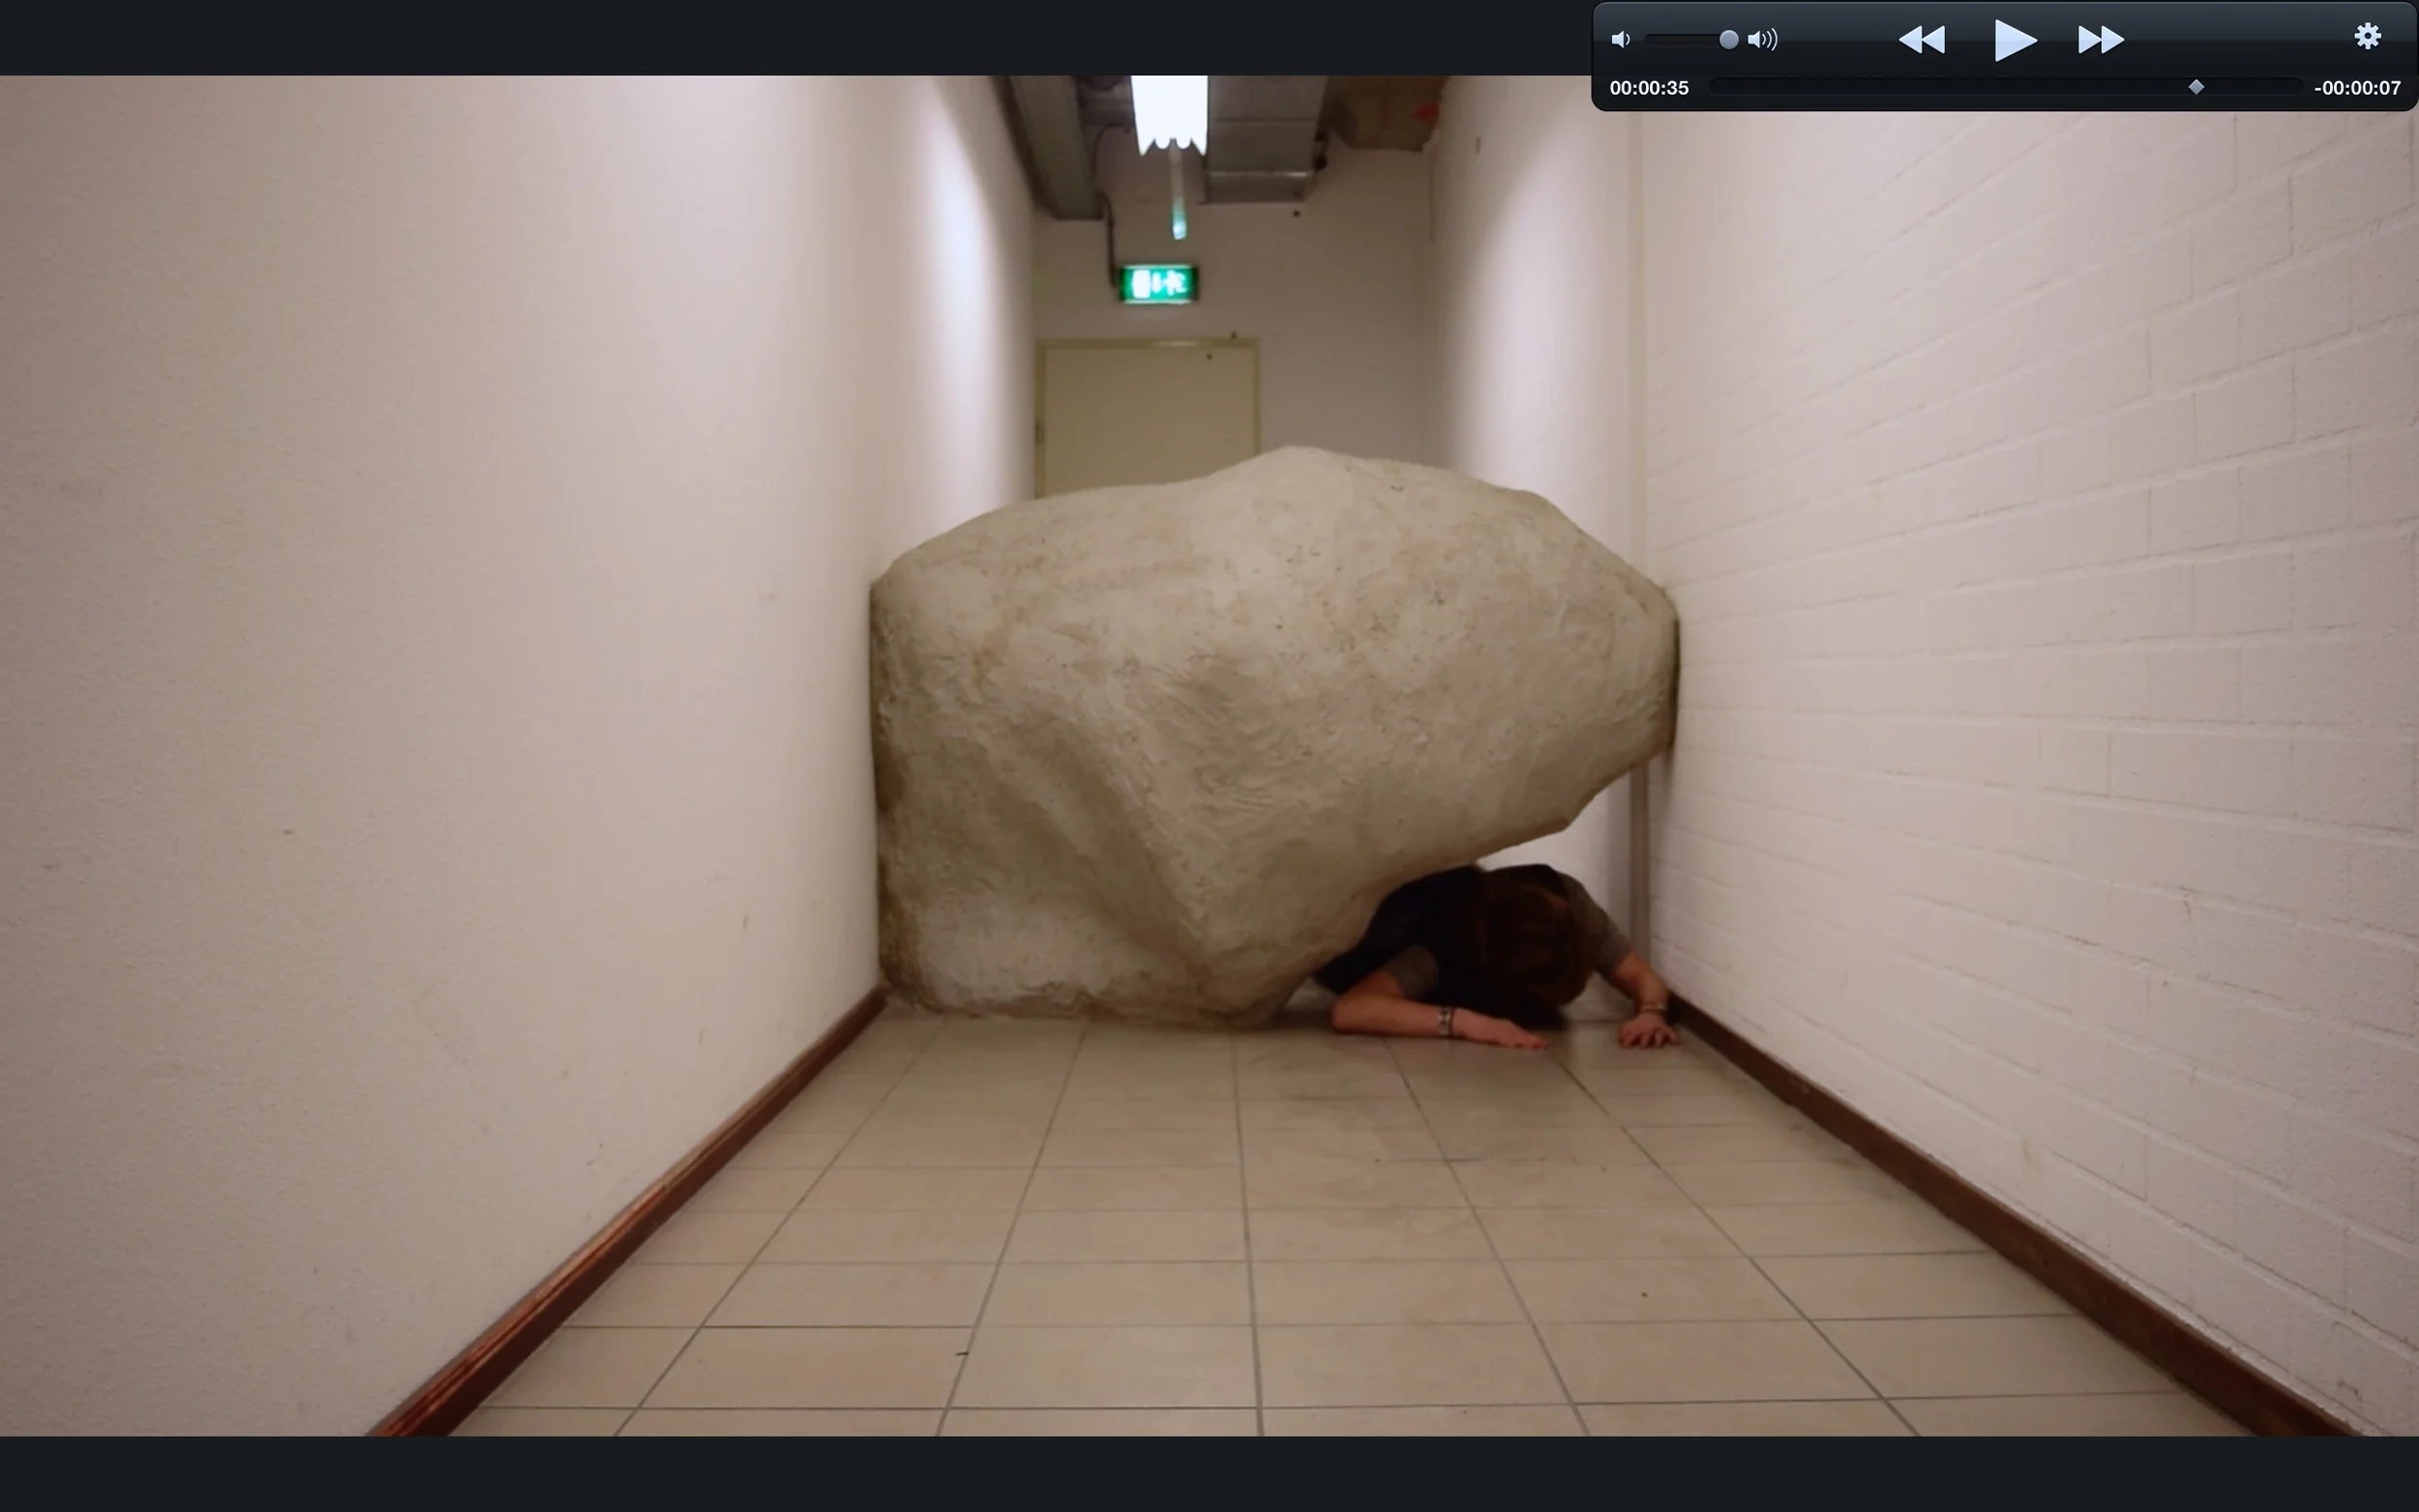Toggle full volume via the loudspeaker icon
Screen dimensions: 2419x1512
coord(1763,38)
